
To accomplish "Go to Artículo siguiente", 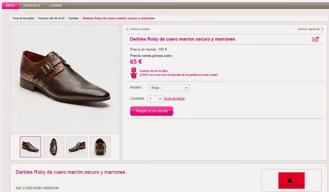I will tap(308, 29).
